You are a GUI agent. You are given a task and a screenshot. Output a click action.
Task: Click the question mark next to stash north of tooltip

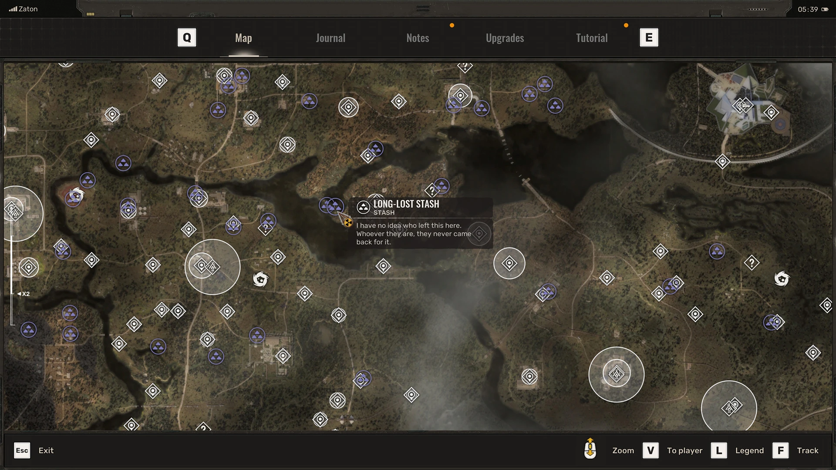point(431,190)
